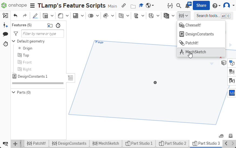Open the comments panel
The height and width of the screenshot is (148, 236).
coord(5,34)
